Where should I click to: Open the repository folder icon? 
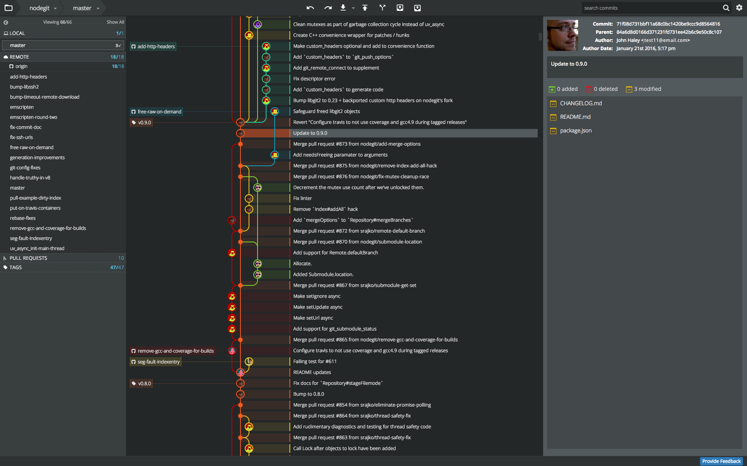point(8,8)
